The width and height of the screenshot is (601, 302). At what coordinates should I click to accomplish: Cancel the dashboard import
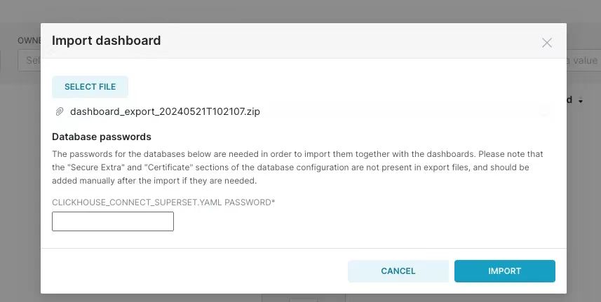(398, 271)
